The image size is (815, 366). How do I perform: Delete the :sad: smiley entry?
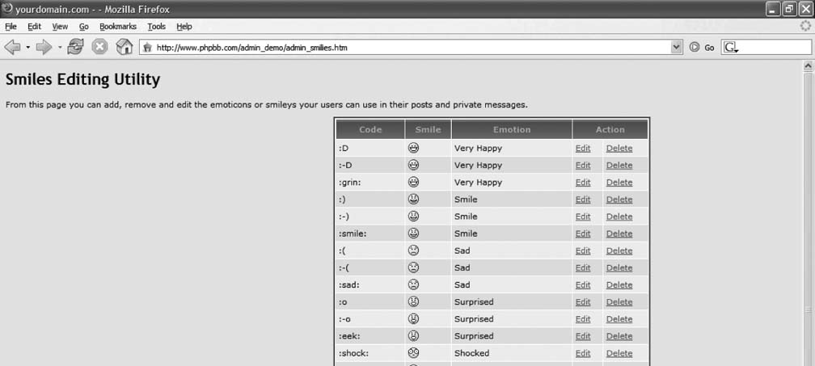pos(619,285)
